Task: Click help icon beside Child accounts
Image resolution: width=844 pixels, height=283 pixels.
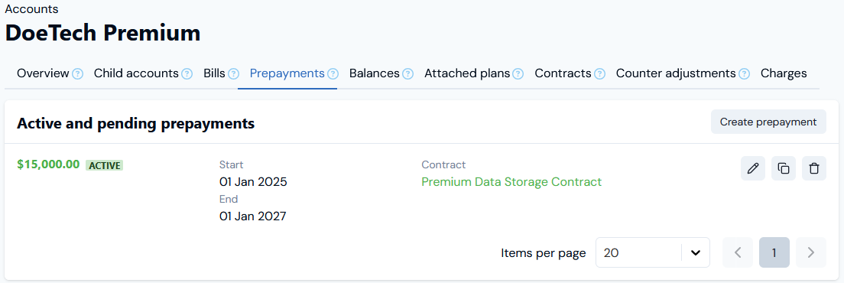Action: point(187,73)
